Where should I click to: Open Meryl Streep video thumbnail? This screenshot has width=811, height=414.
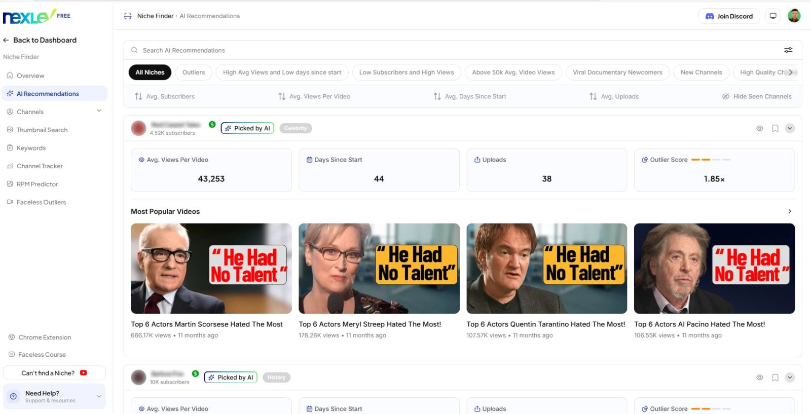pos(379,269)
